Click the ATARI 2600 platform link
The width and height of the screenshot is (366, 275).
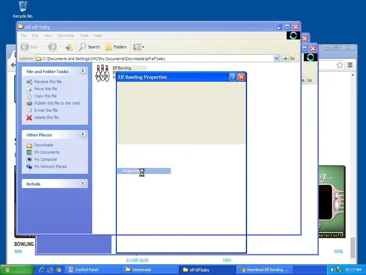137,260
